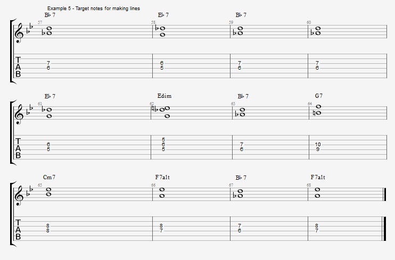Screen dimensions: 395x260
Task: Click measure number 57
Action: point(40,22)
